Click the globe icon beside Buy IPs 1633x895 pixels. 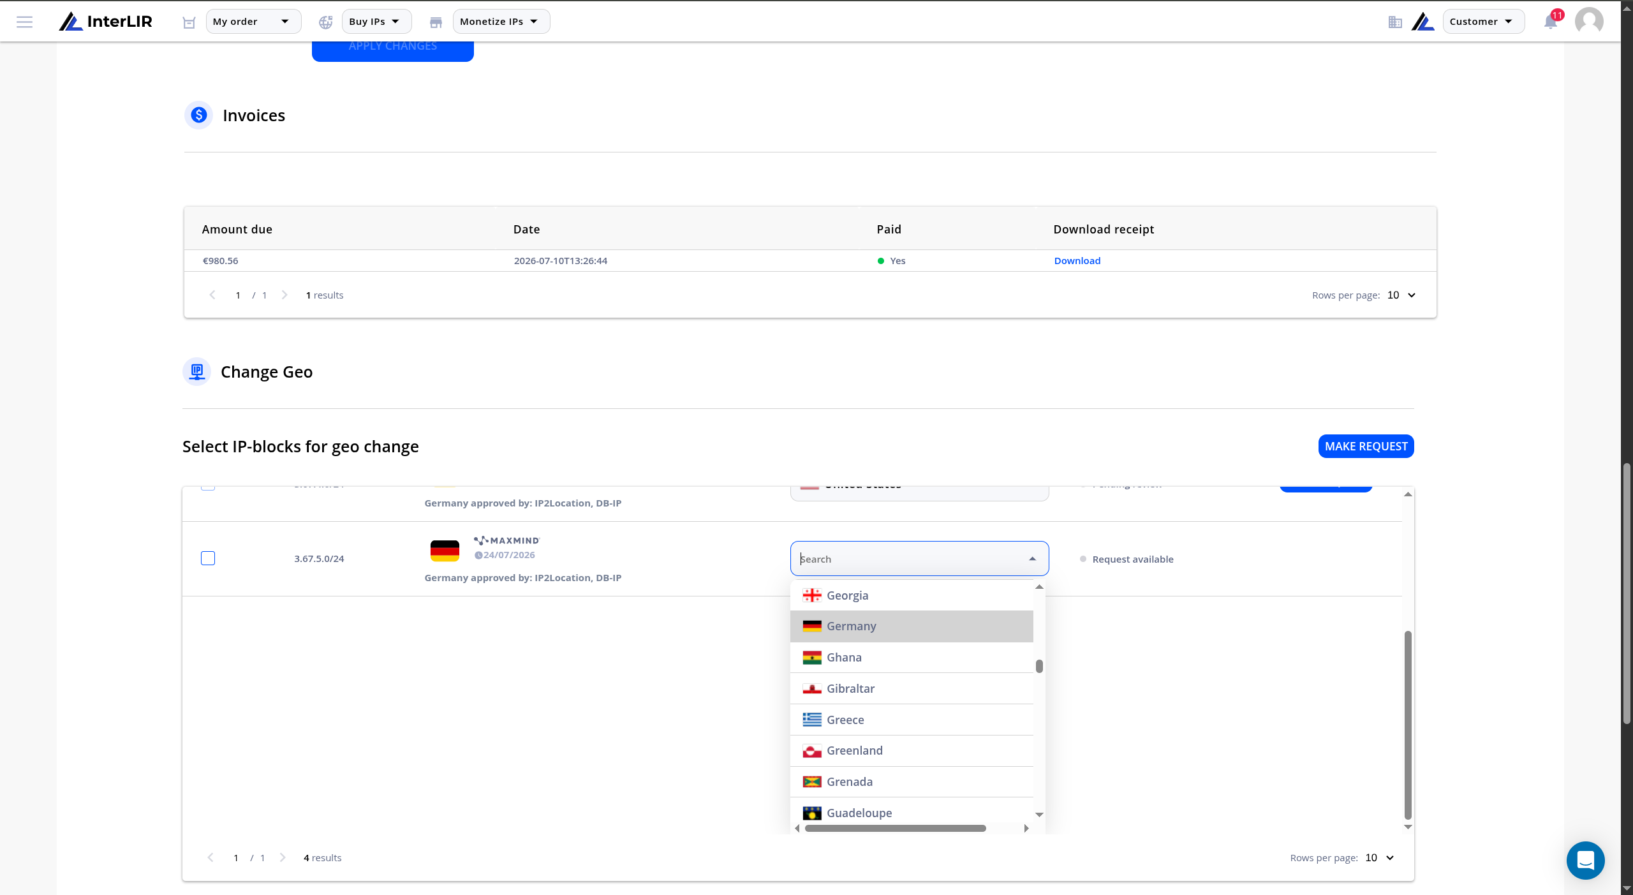click(326, 22)
